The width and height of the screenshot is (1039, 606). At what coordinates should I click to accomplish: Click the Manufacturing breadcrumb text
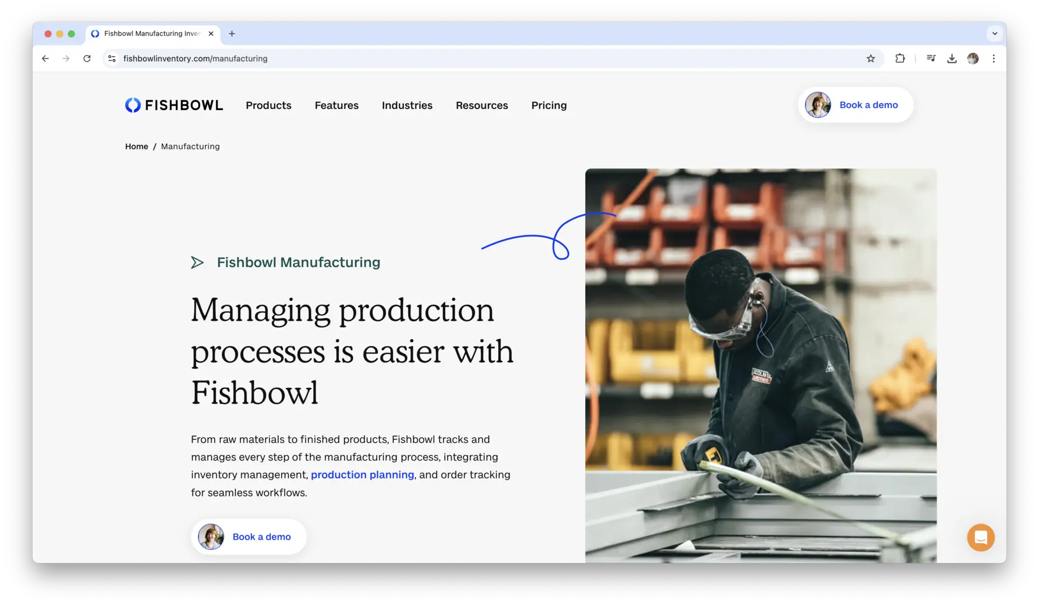[190, 146]
